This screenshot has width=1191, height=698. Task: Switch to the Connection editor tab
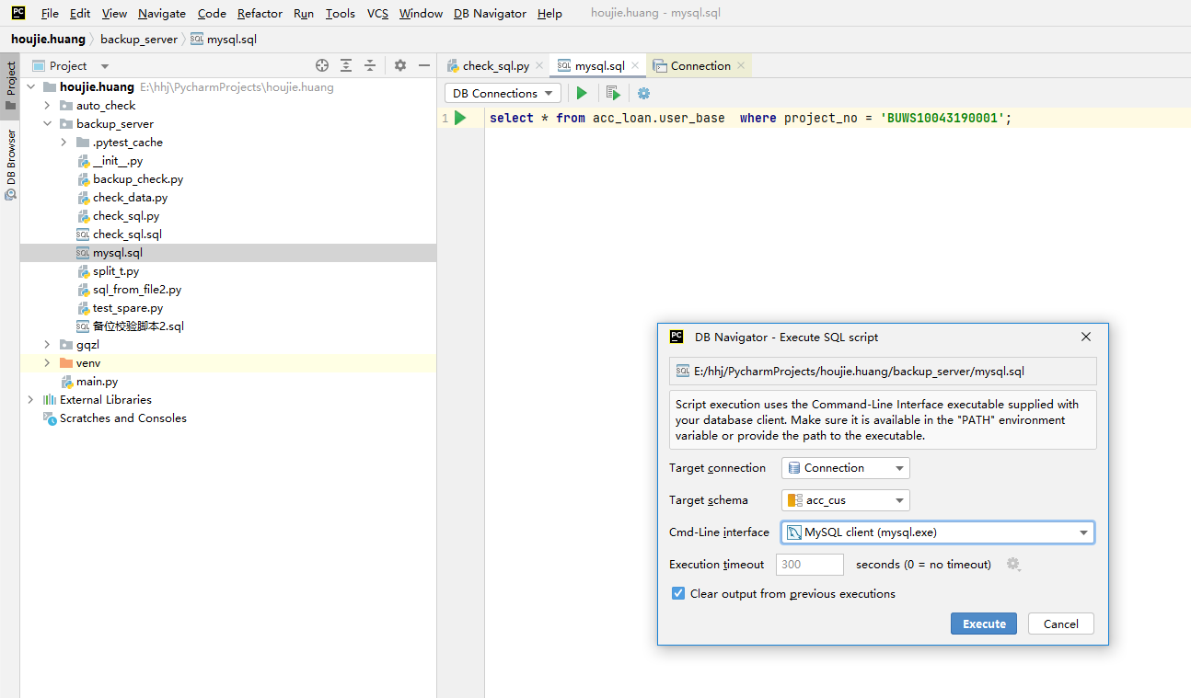pyautogui.click(x=700, y=65)
